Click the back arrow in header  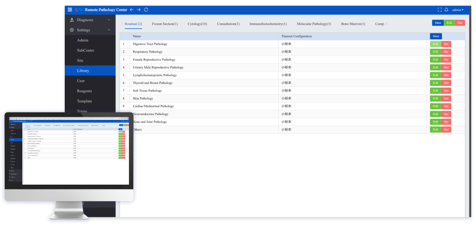[132, 10]
